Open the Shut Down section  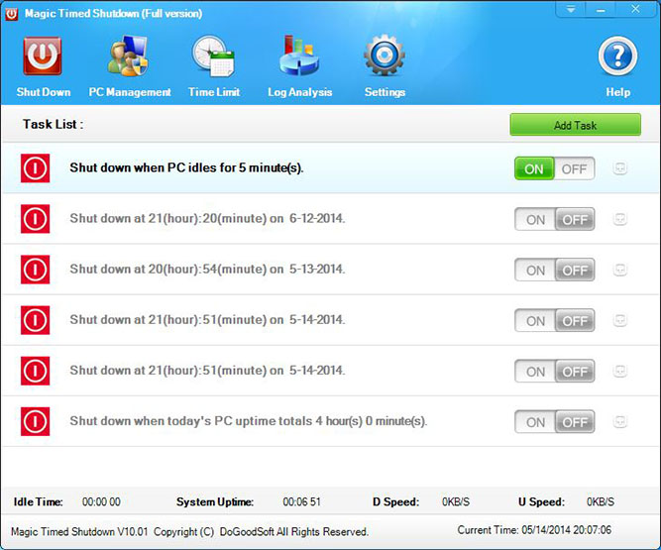click(43, 66)
